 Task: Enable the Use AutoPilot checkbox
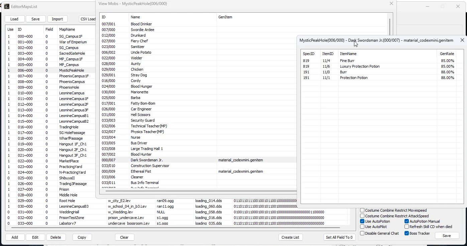point(362,227)
